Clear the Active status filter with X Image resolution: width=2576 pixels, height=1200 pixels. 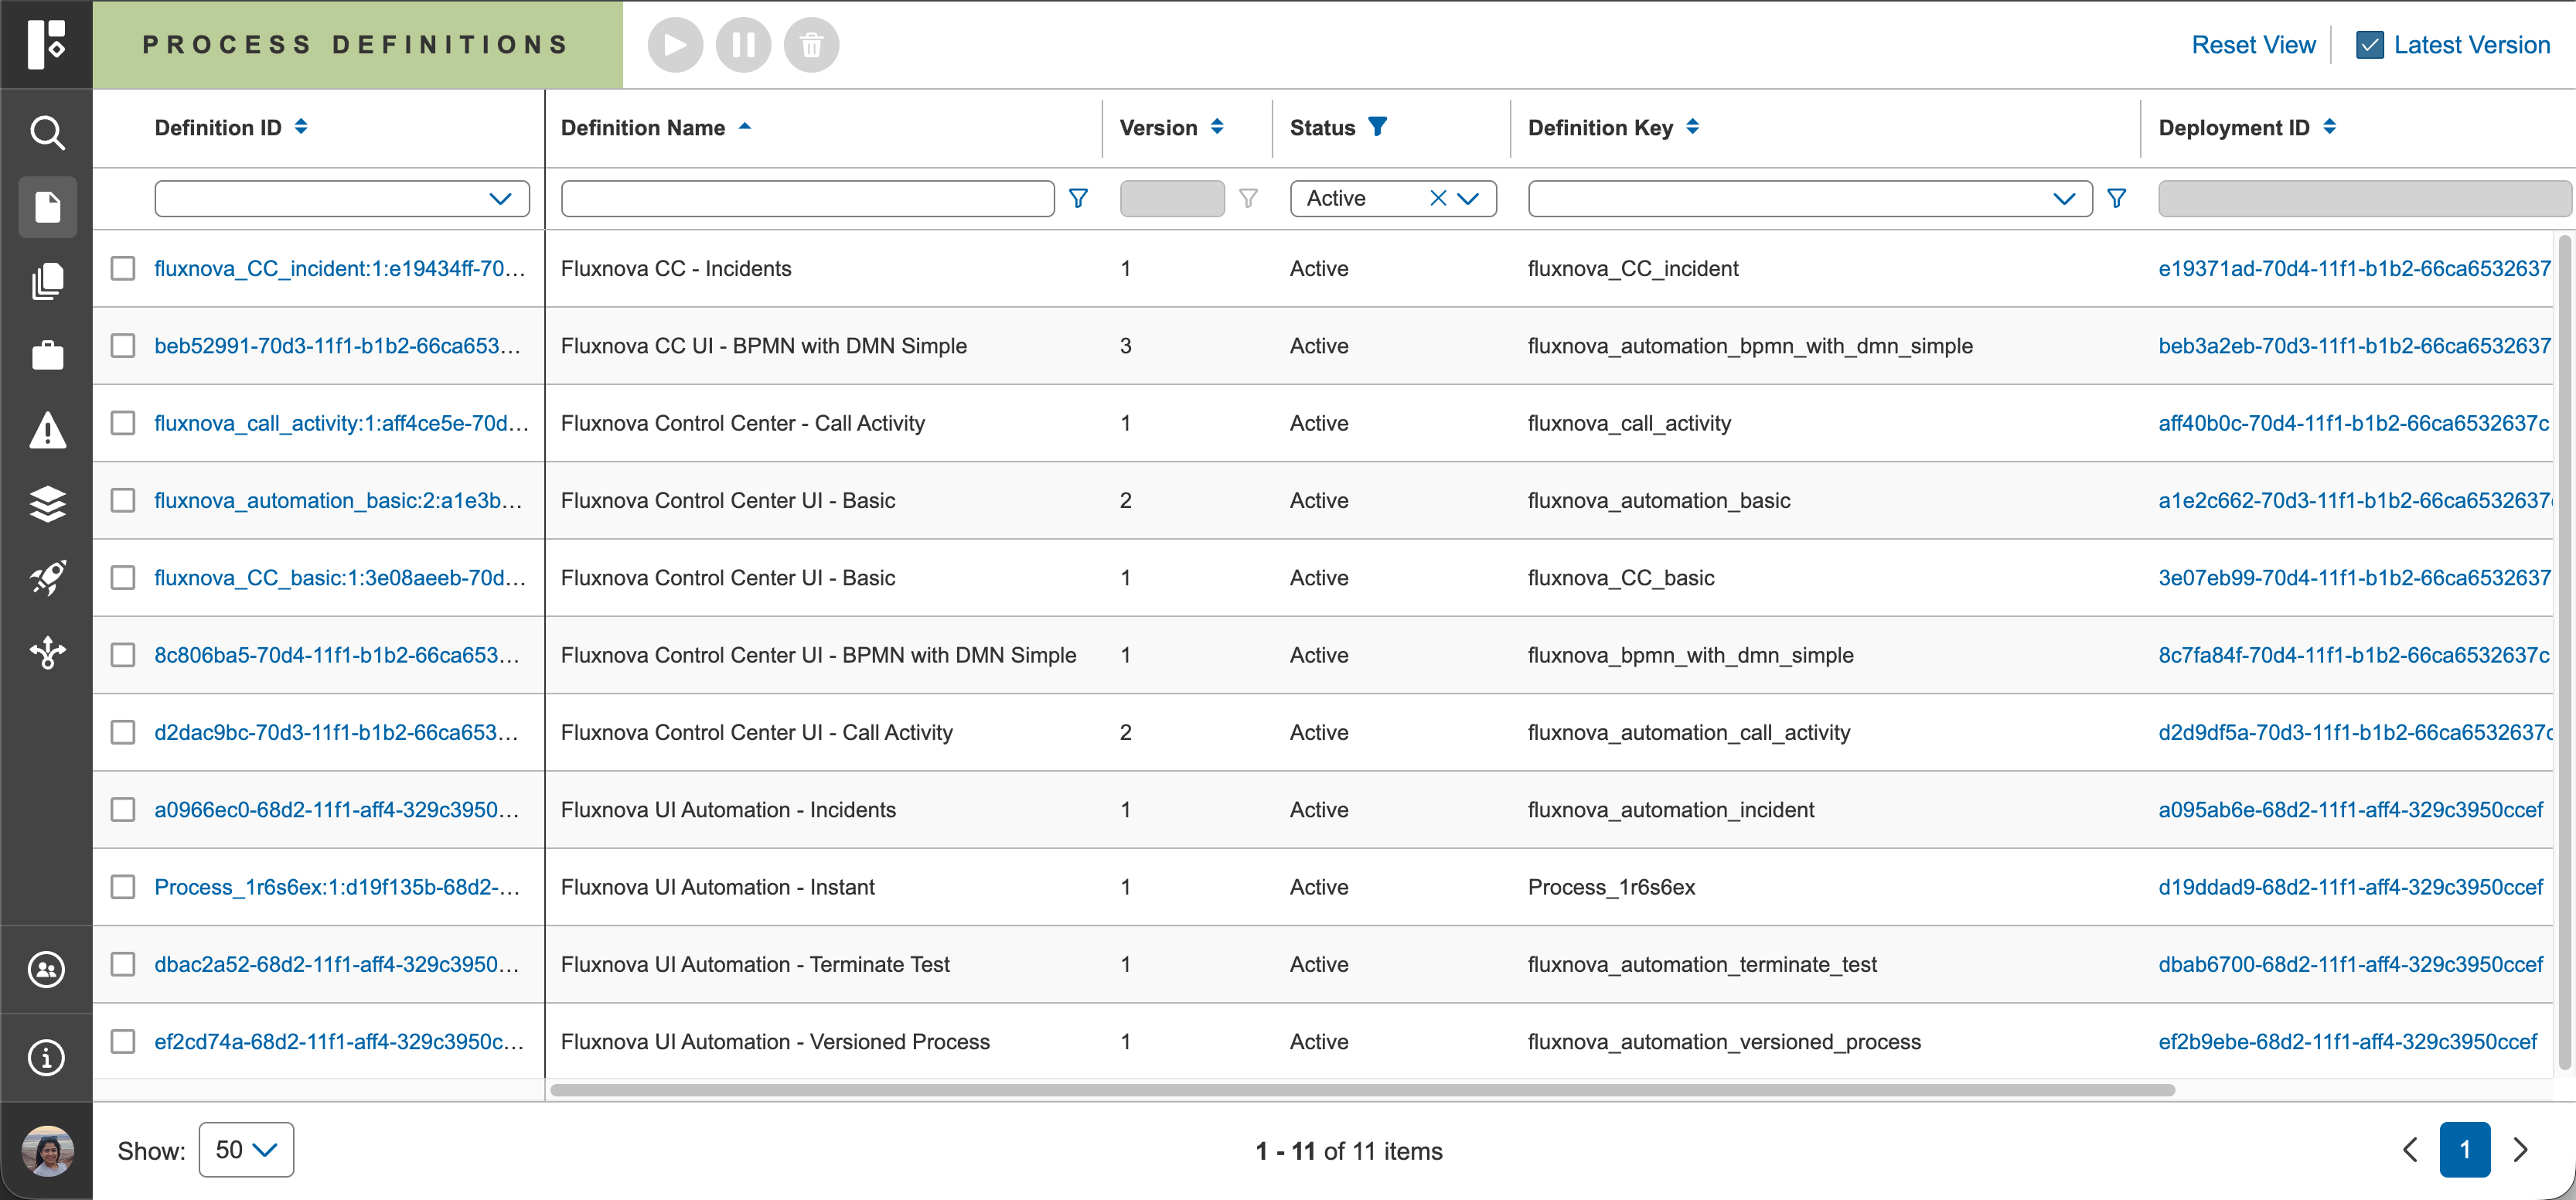(x=1437, y=198)
